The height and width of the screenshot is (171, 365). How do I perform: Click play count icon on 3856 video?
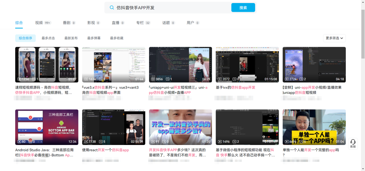pos(153,79)
